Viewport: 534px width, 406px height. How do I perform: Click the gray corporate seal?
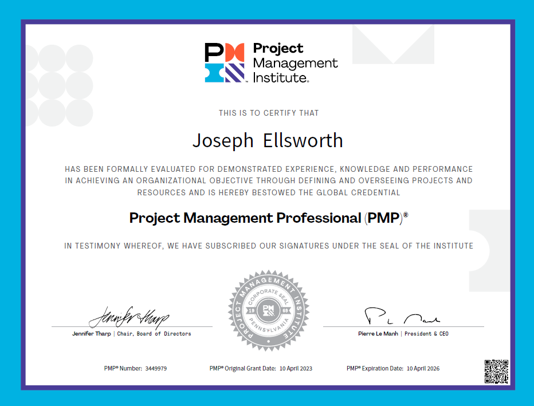pos(268,312)
